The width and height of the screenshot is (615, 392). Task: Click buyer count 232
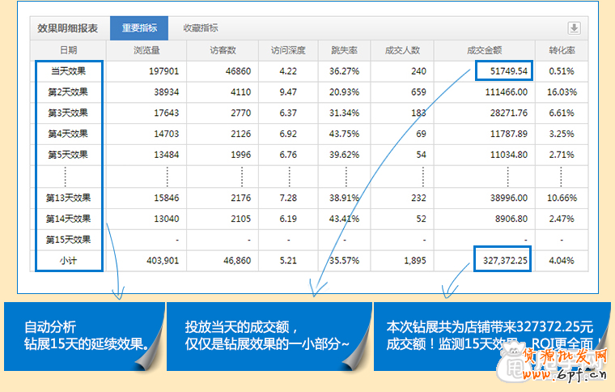418,198
